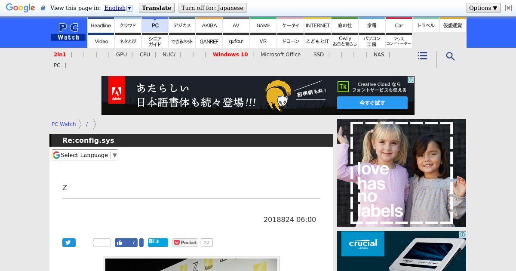Click the Google logo in translate bar
The image size is (516, 271).
20,8
